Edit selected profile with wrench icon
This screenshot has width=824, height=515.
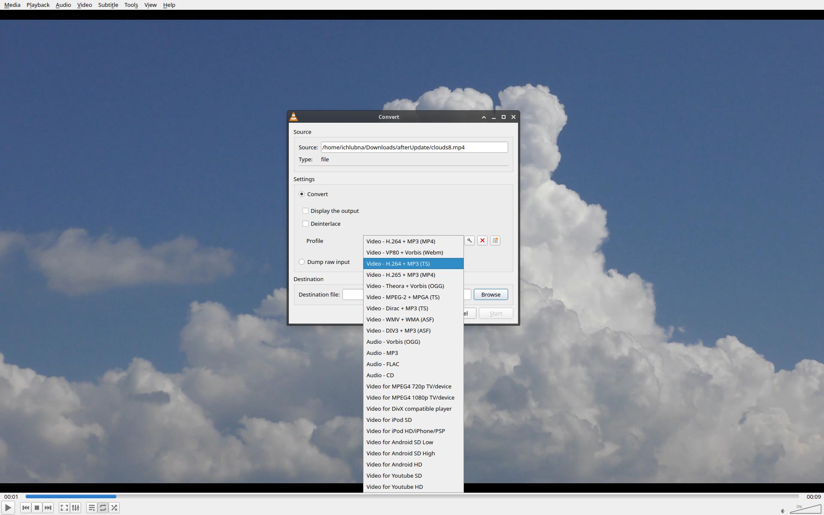click(x=470, y=241)
